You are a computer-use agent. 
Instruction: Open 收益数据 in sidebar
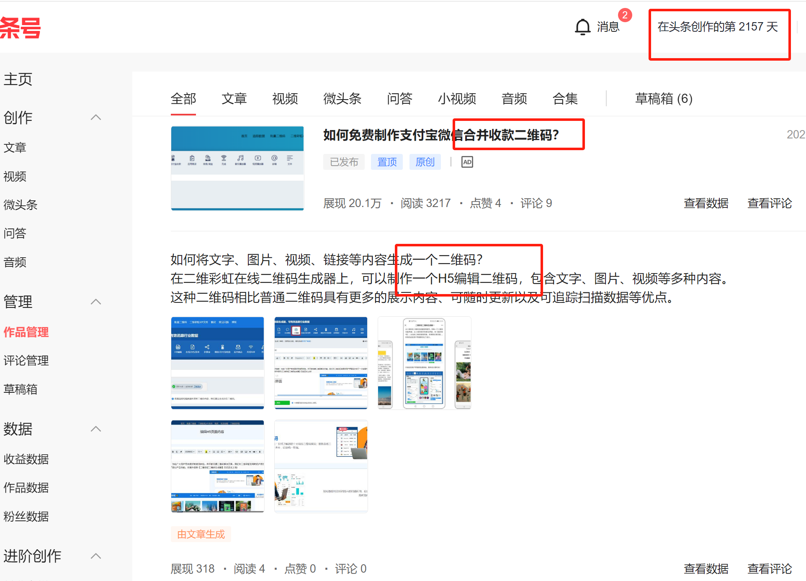26,459
